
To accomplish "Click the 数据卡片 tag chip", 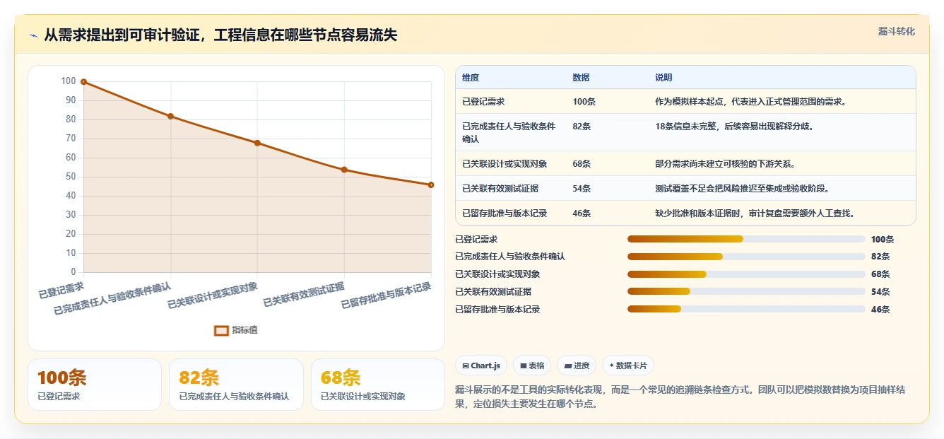I will [x=628, y=365].
